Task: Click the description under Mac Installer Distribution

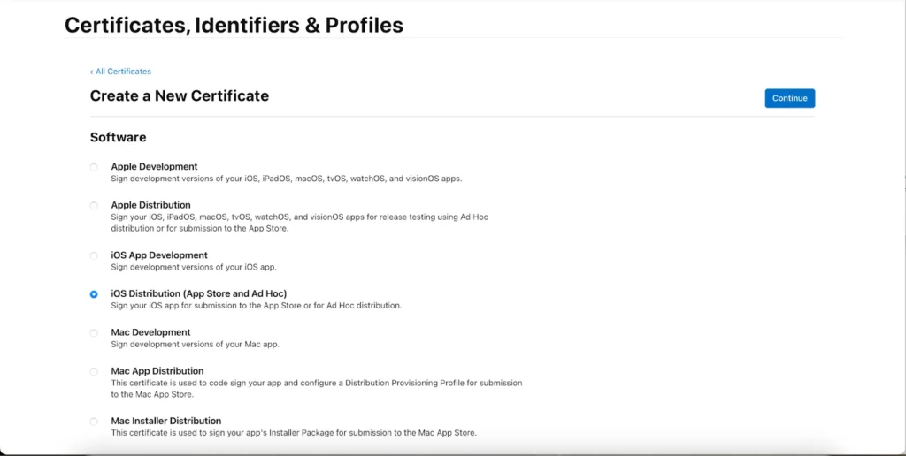Action: [293, 433]
